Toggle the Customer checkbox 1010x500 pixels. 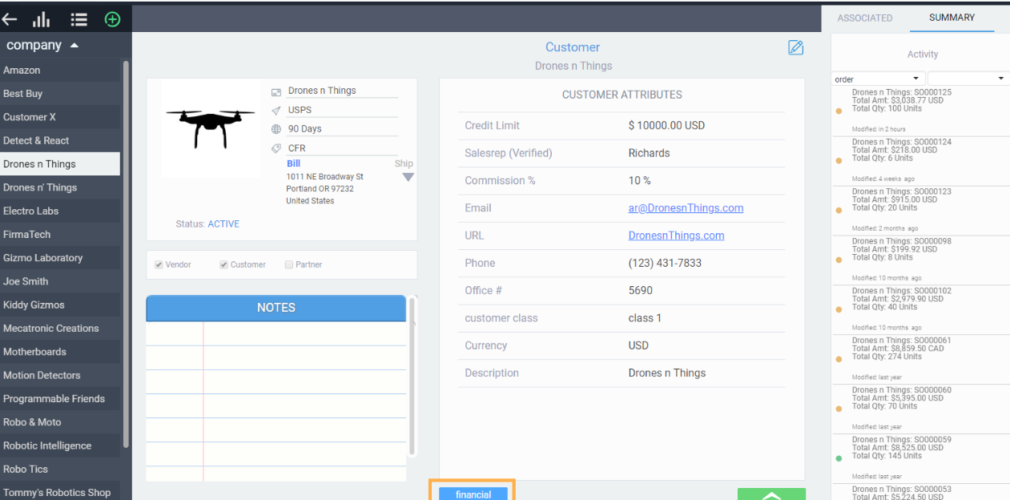223,264
